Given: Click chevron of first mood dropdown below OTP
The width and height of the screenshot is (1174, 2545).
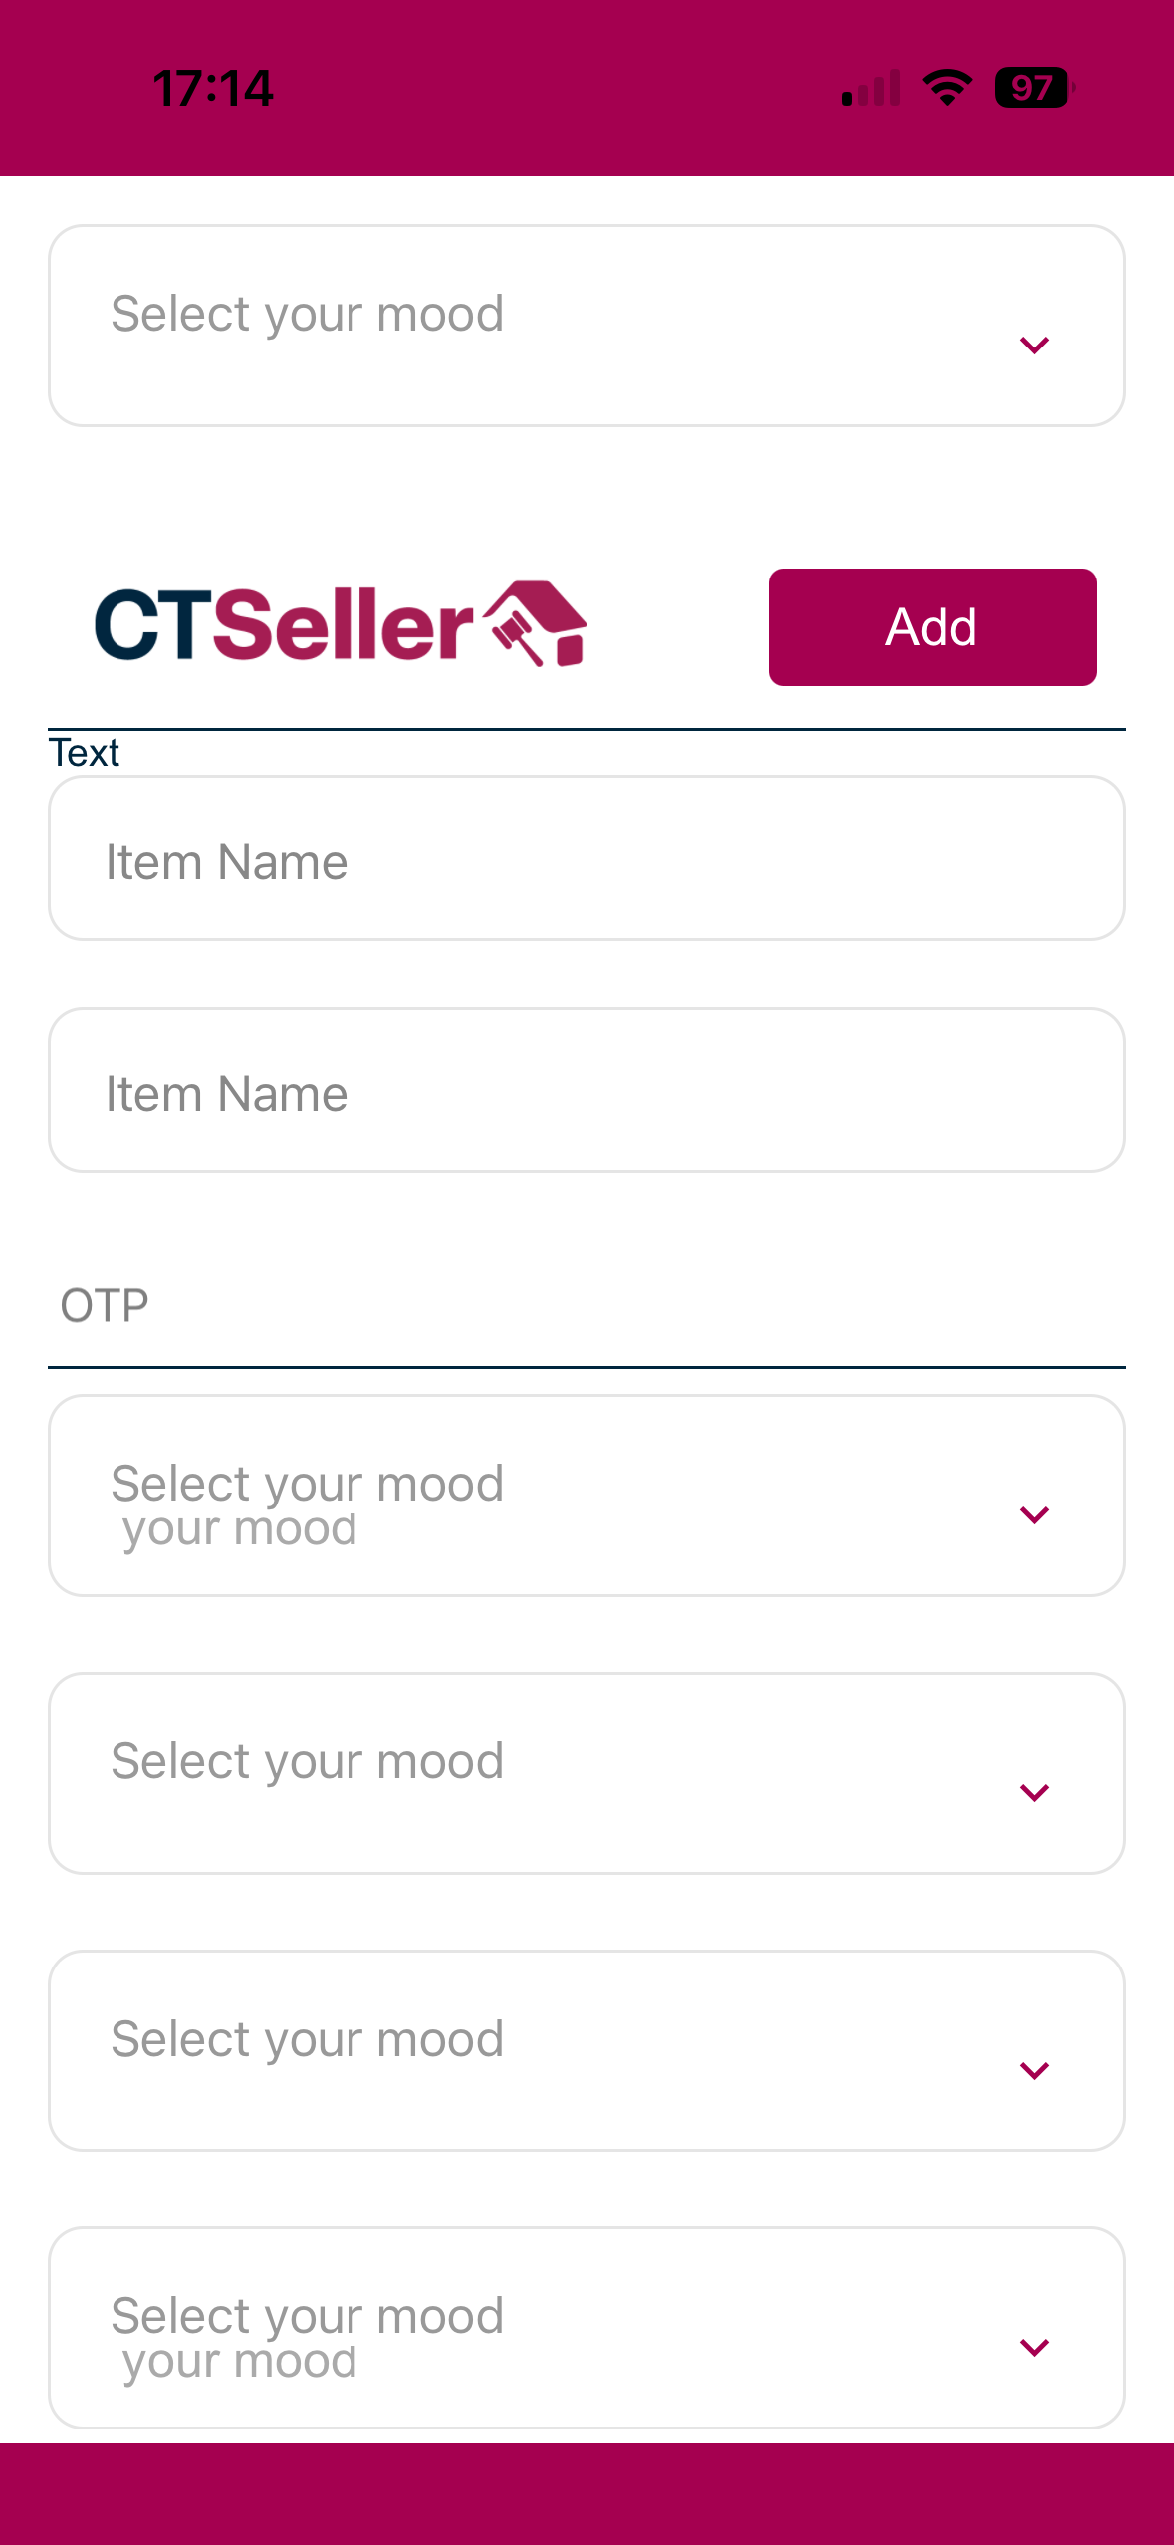Looking at the screenshot, I should 1035,1515.
